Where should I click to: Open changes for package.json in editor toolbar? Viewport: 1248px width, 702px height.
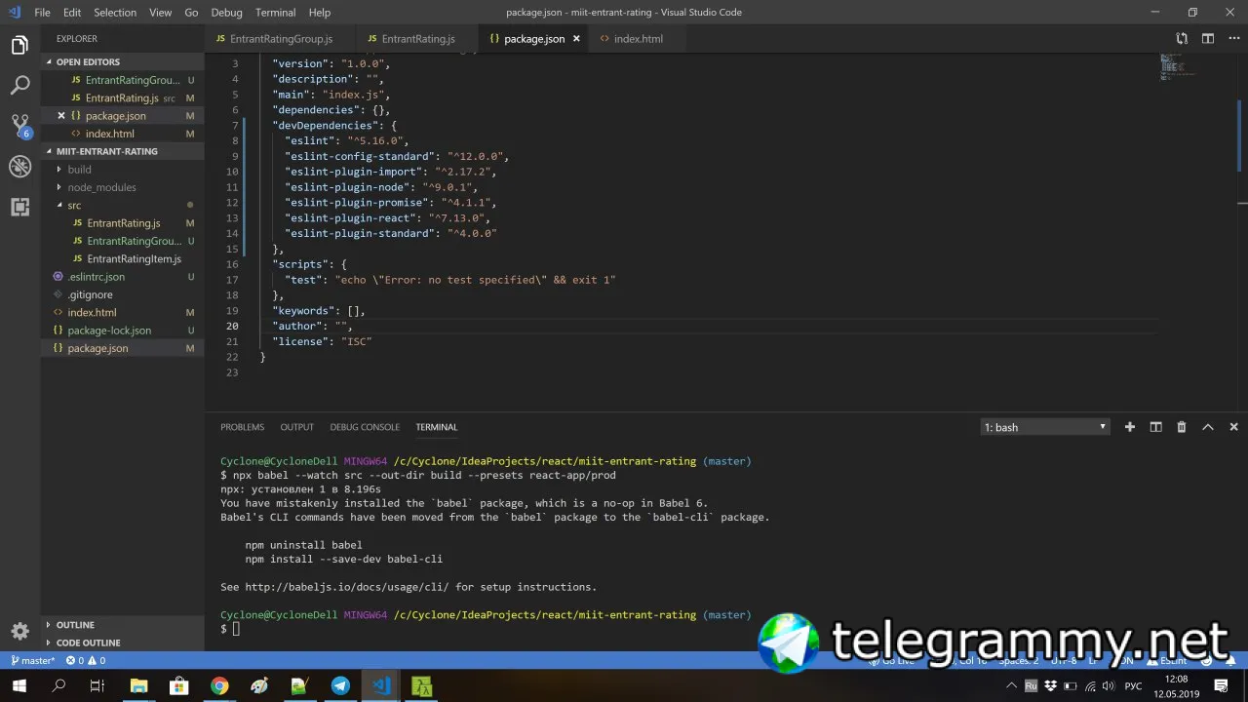pyautogui.click(x=1182, y=39)
